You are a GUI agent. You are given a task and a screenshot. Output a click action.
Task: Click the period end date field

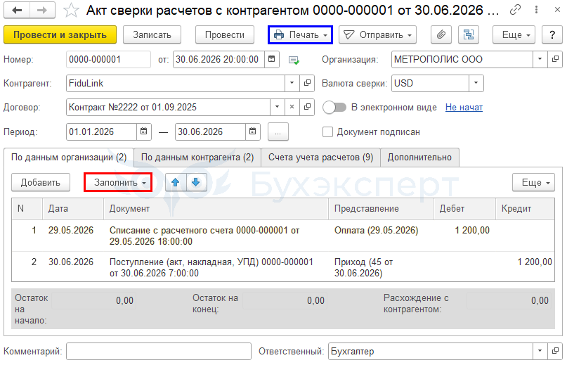coord(211,132)
